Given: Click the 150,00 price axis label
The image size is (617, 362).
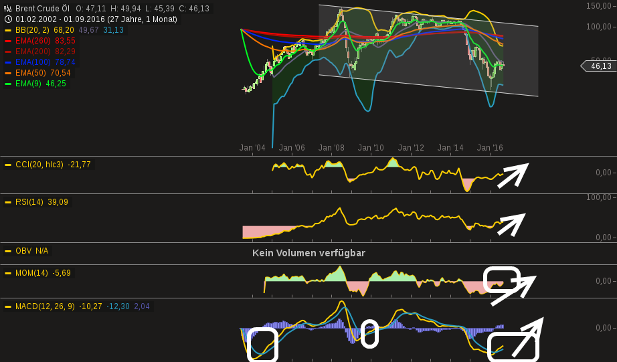Looking at the screenshot, I should tap(600, 5).
